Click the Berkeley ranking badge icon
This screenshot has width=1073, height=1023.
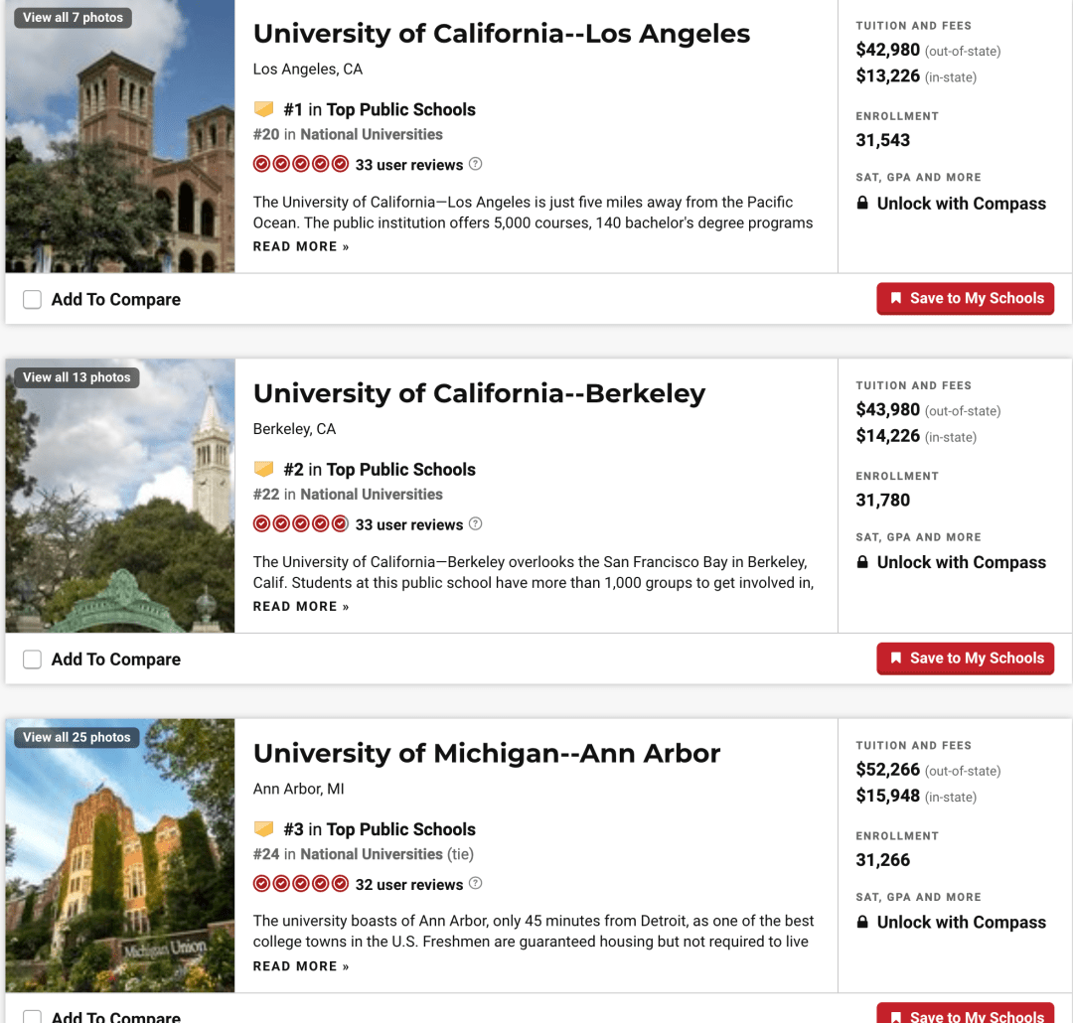(x=263, y=469)
